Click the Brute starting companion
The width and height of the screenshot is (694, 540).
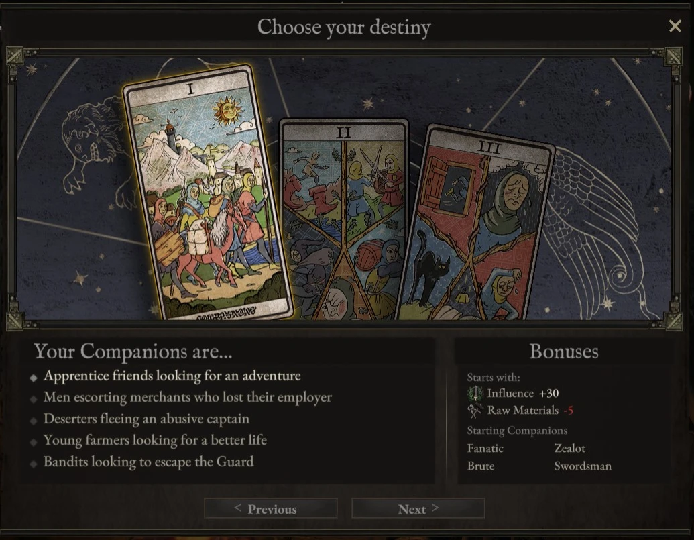point(481,466)
